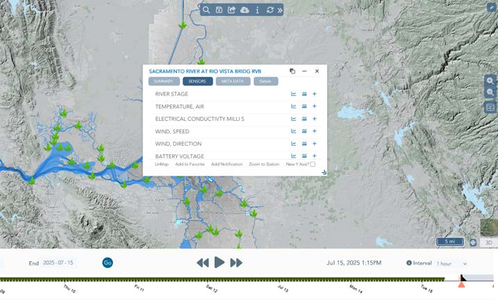Zoom in on the map
The width and height of the screenshot is (498, 300).
(x=490, y=81)
